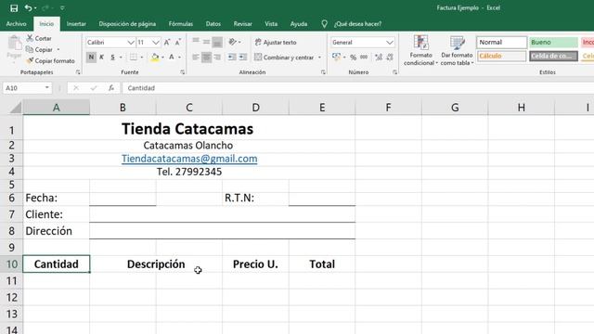
Task: Switch to the Disposición de página tab
Action: (127, 24)
